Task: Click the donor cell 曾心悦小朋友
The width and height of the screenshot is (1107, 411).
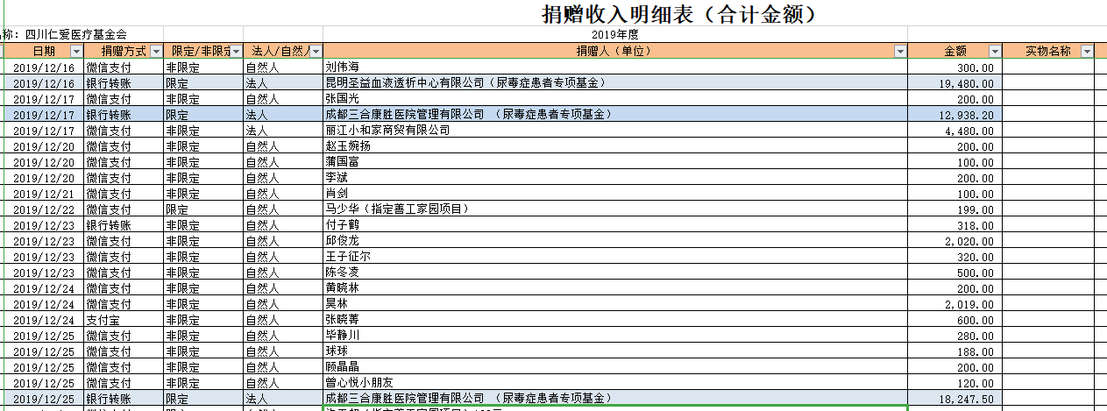Action: click(x=359, y=383)
